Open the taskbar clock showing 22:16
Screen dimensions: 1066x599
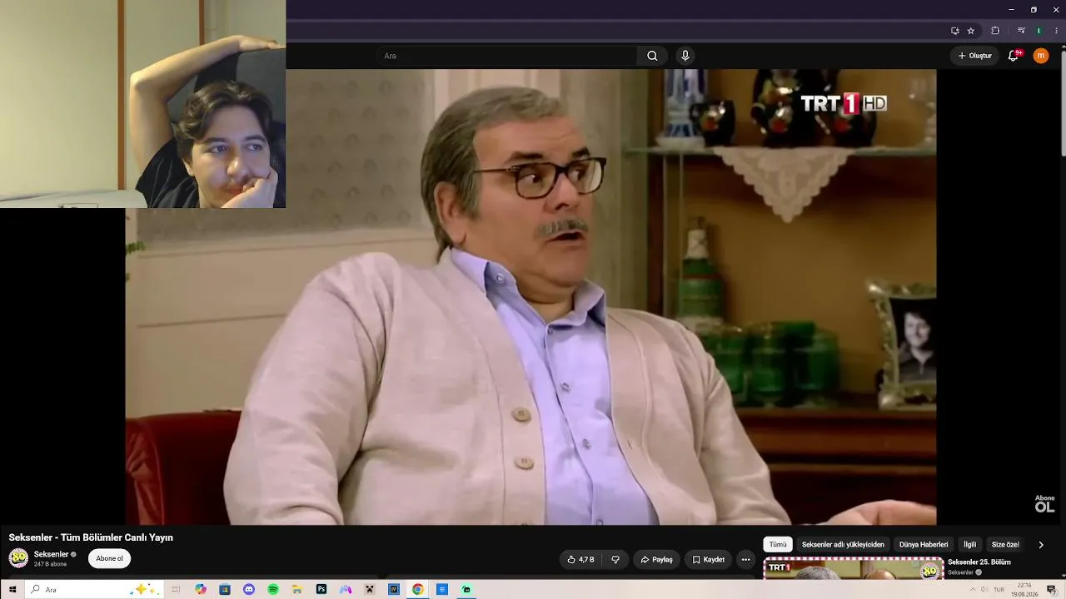click(x=1024, y=590)
